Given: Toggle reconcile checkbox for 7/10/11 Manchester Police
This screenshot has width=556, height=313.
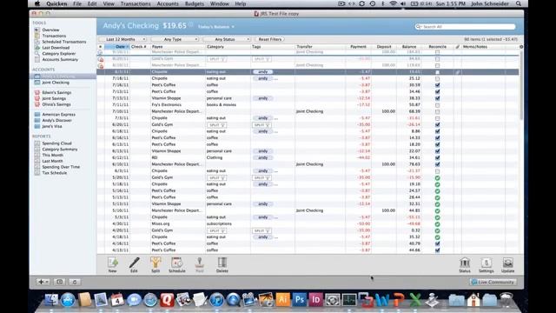Looking at the screenshot, I should 437,111.
